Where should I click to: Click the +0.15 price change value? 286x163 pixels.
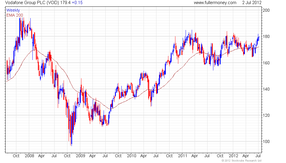pyautogui.click(x=77, y=3)
